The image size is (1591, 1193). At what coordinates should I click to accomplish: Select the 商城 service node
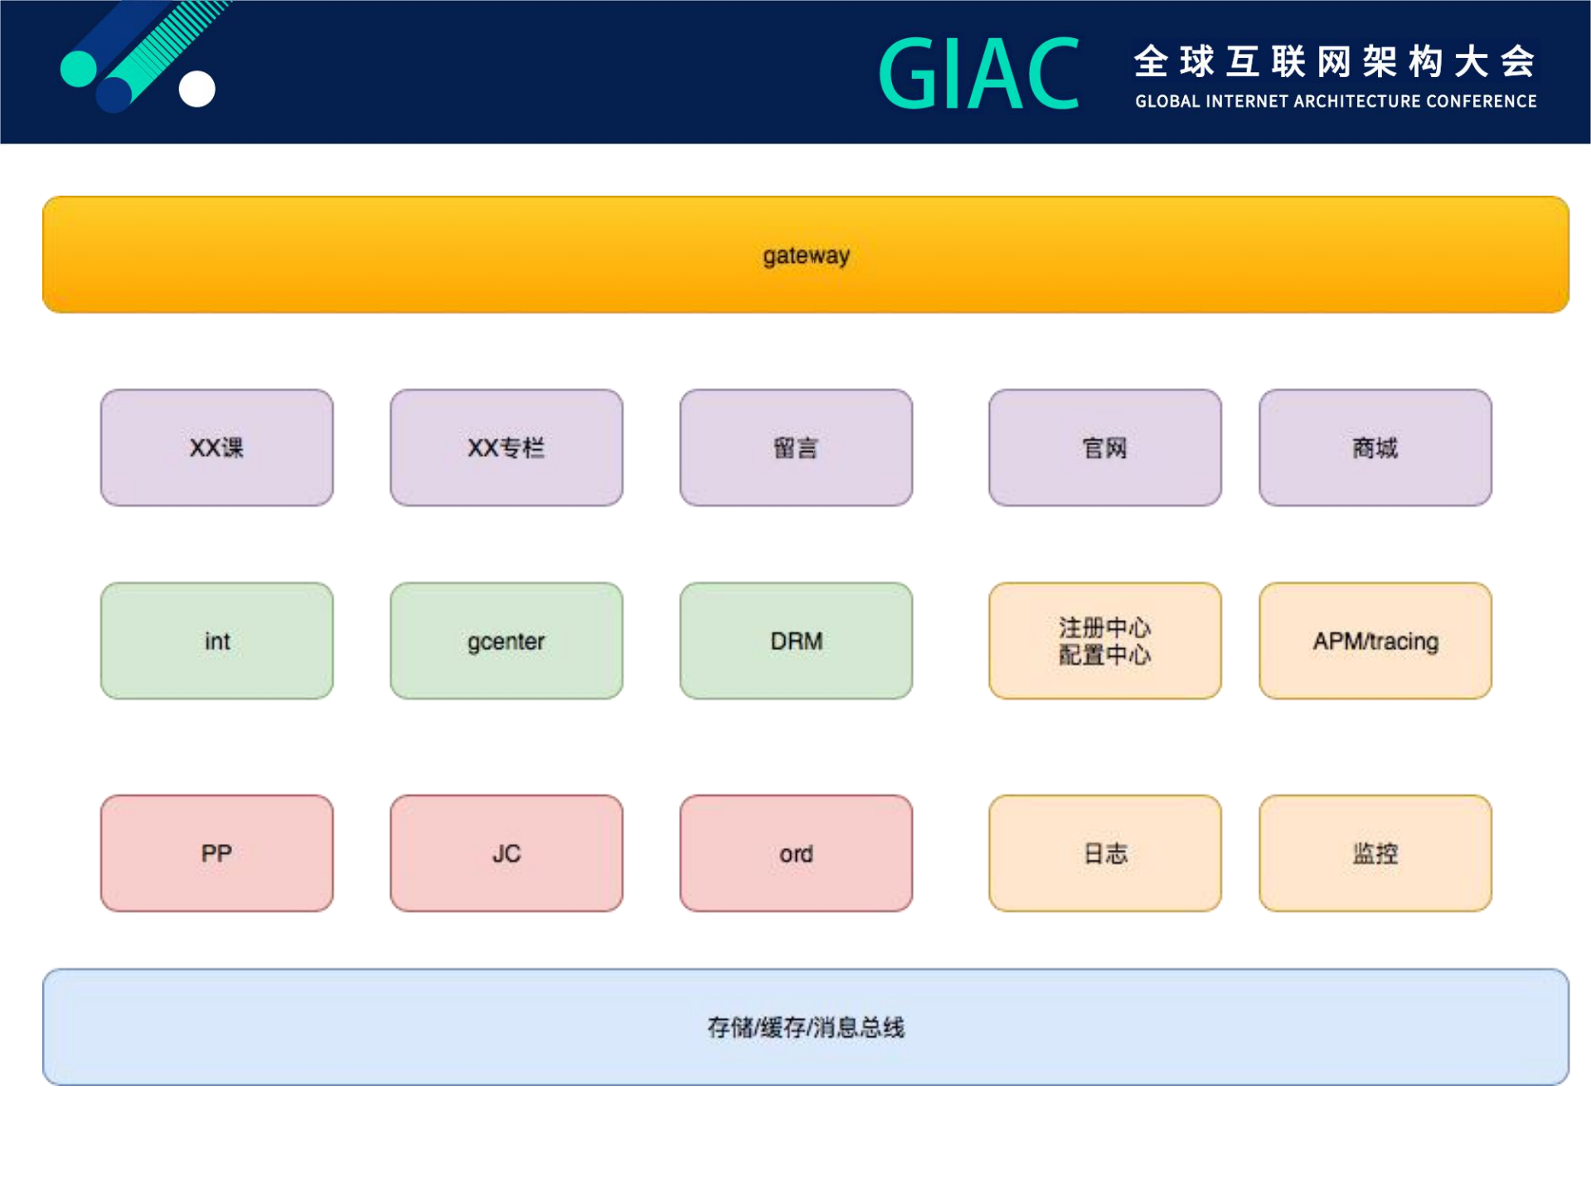tap(1375, 447)
